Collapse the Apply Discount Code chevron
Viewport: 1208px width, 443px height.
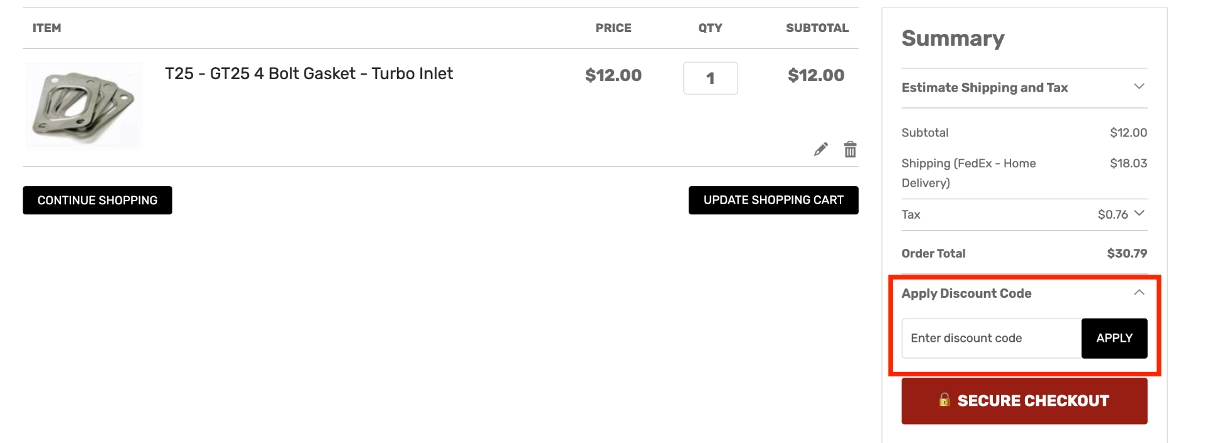1139,293
